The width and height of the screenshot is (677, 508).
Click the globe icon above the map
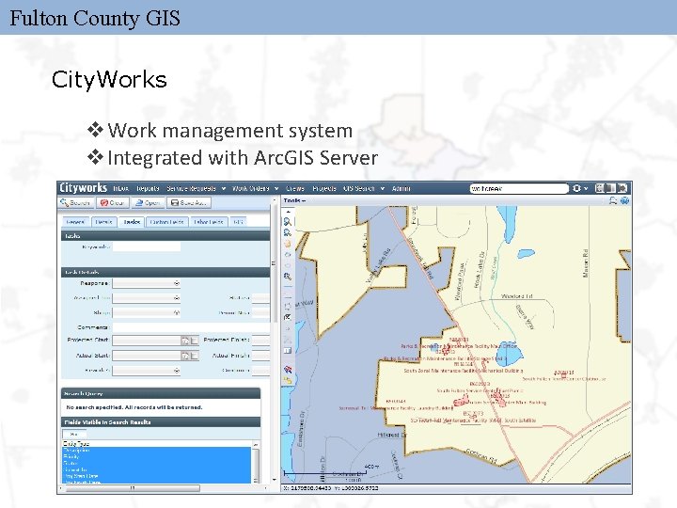pyautogui.click(x=624, y=200)
